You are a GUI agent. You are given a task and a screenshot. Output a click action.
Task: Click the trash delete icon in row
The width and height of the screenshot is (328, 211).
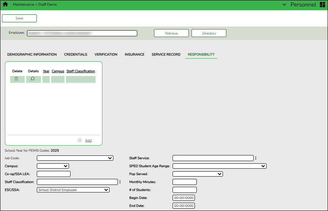[x=16, y=79]
